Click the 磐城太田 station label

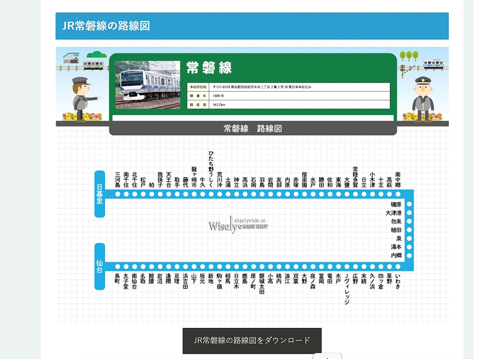point(262,284)
